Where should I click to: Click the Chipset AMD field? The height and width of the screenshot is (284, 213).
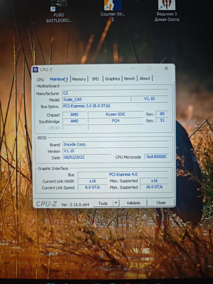[74, 115]
